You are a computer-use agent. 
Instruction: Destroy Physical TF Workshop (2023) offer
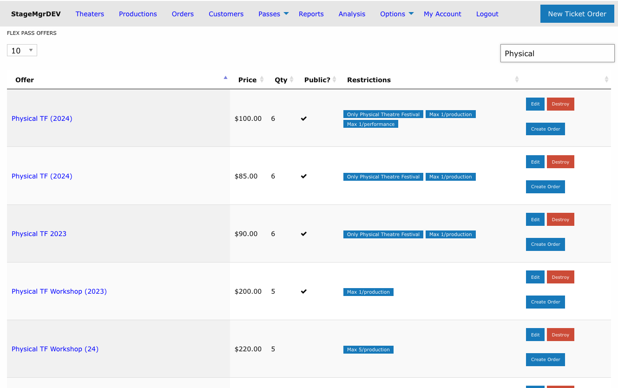coord(560,277)
